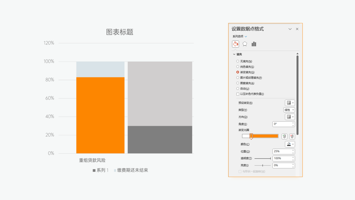Open the Effects pentagon icon
This screenshot has width=355, height=200.
click(x=245, y=44)
